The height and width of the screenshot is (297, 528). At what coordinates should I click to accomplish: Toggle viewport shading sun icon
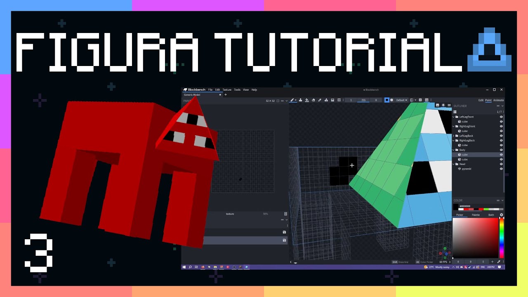(443, 105)
